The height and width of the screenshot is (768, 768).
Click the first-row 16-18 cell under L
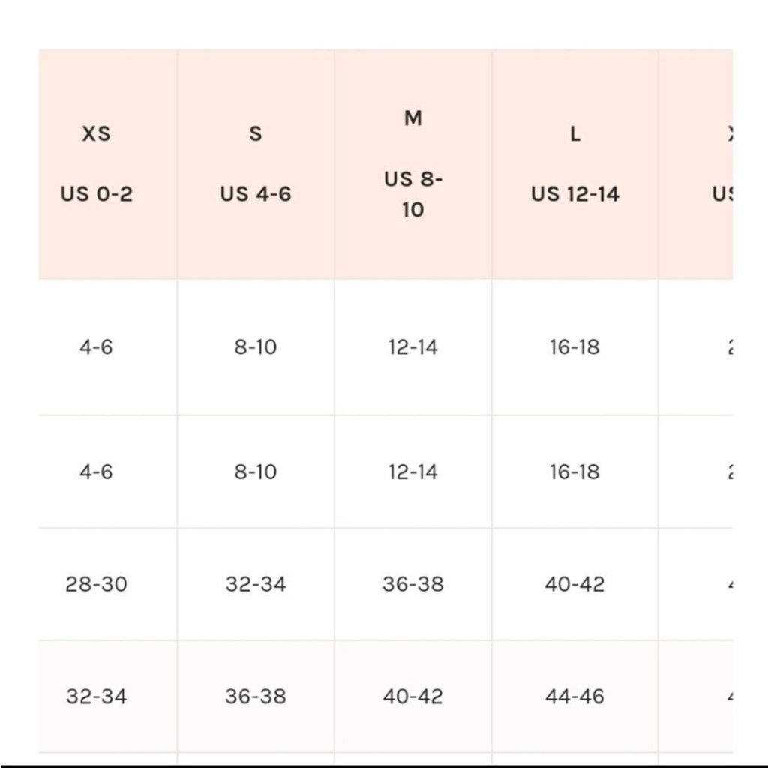click(575, 347)
